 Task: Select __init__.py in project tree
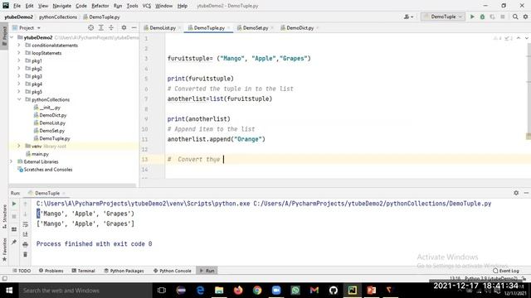[x=50, y=107]
